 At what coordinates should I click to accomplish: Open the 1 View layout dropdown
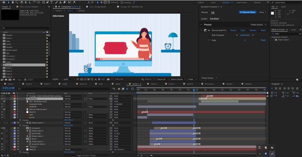click(x=192, y=79)
